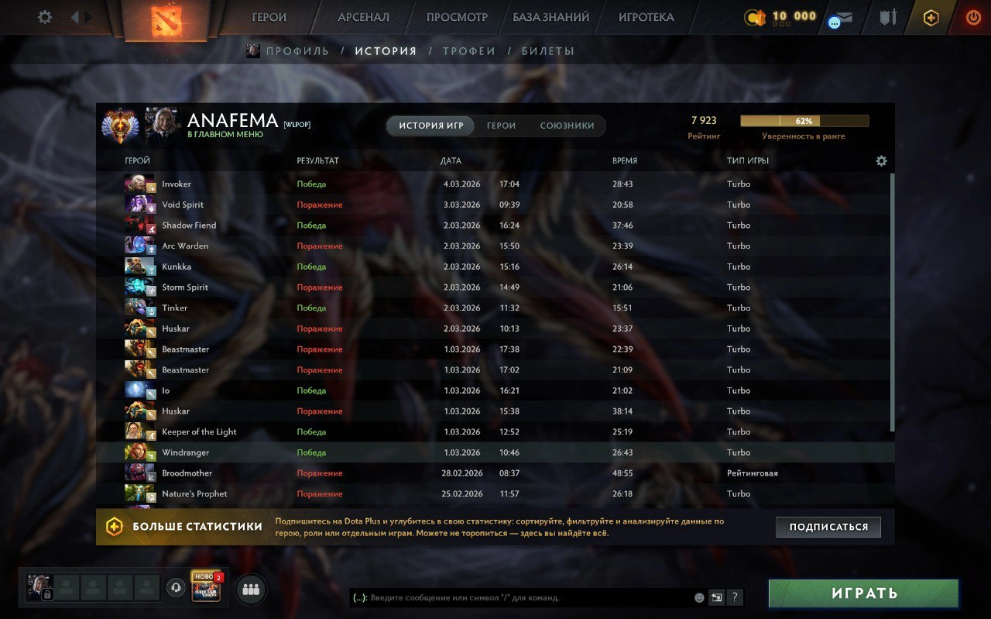The image size is (991, 619).
Task: Click the chat message input field
Action: coord(520,597)
